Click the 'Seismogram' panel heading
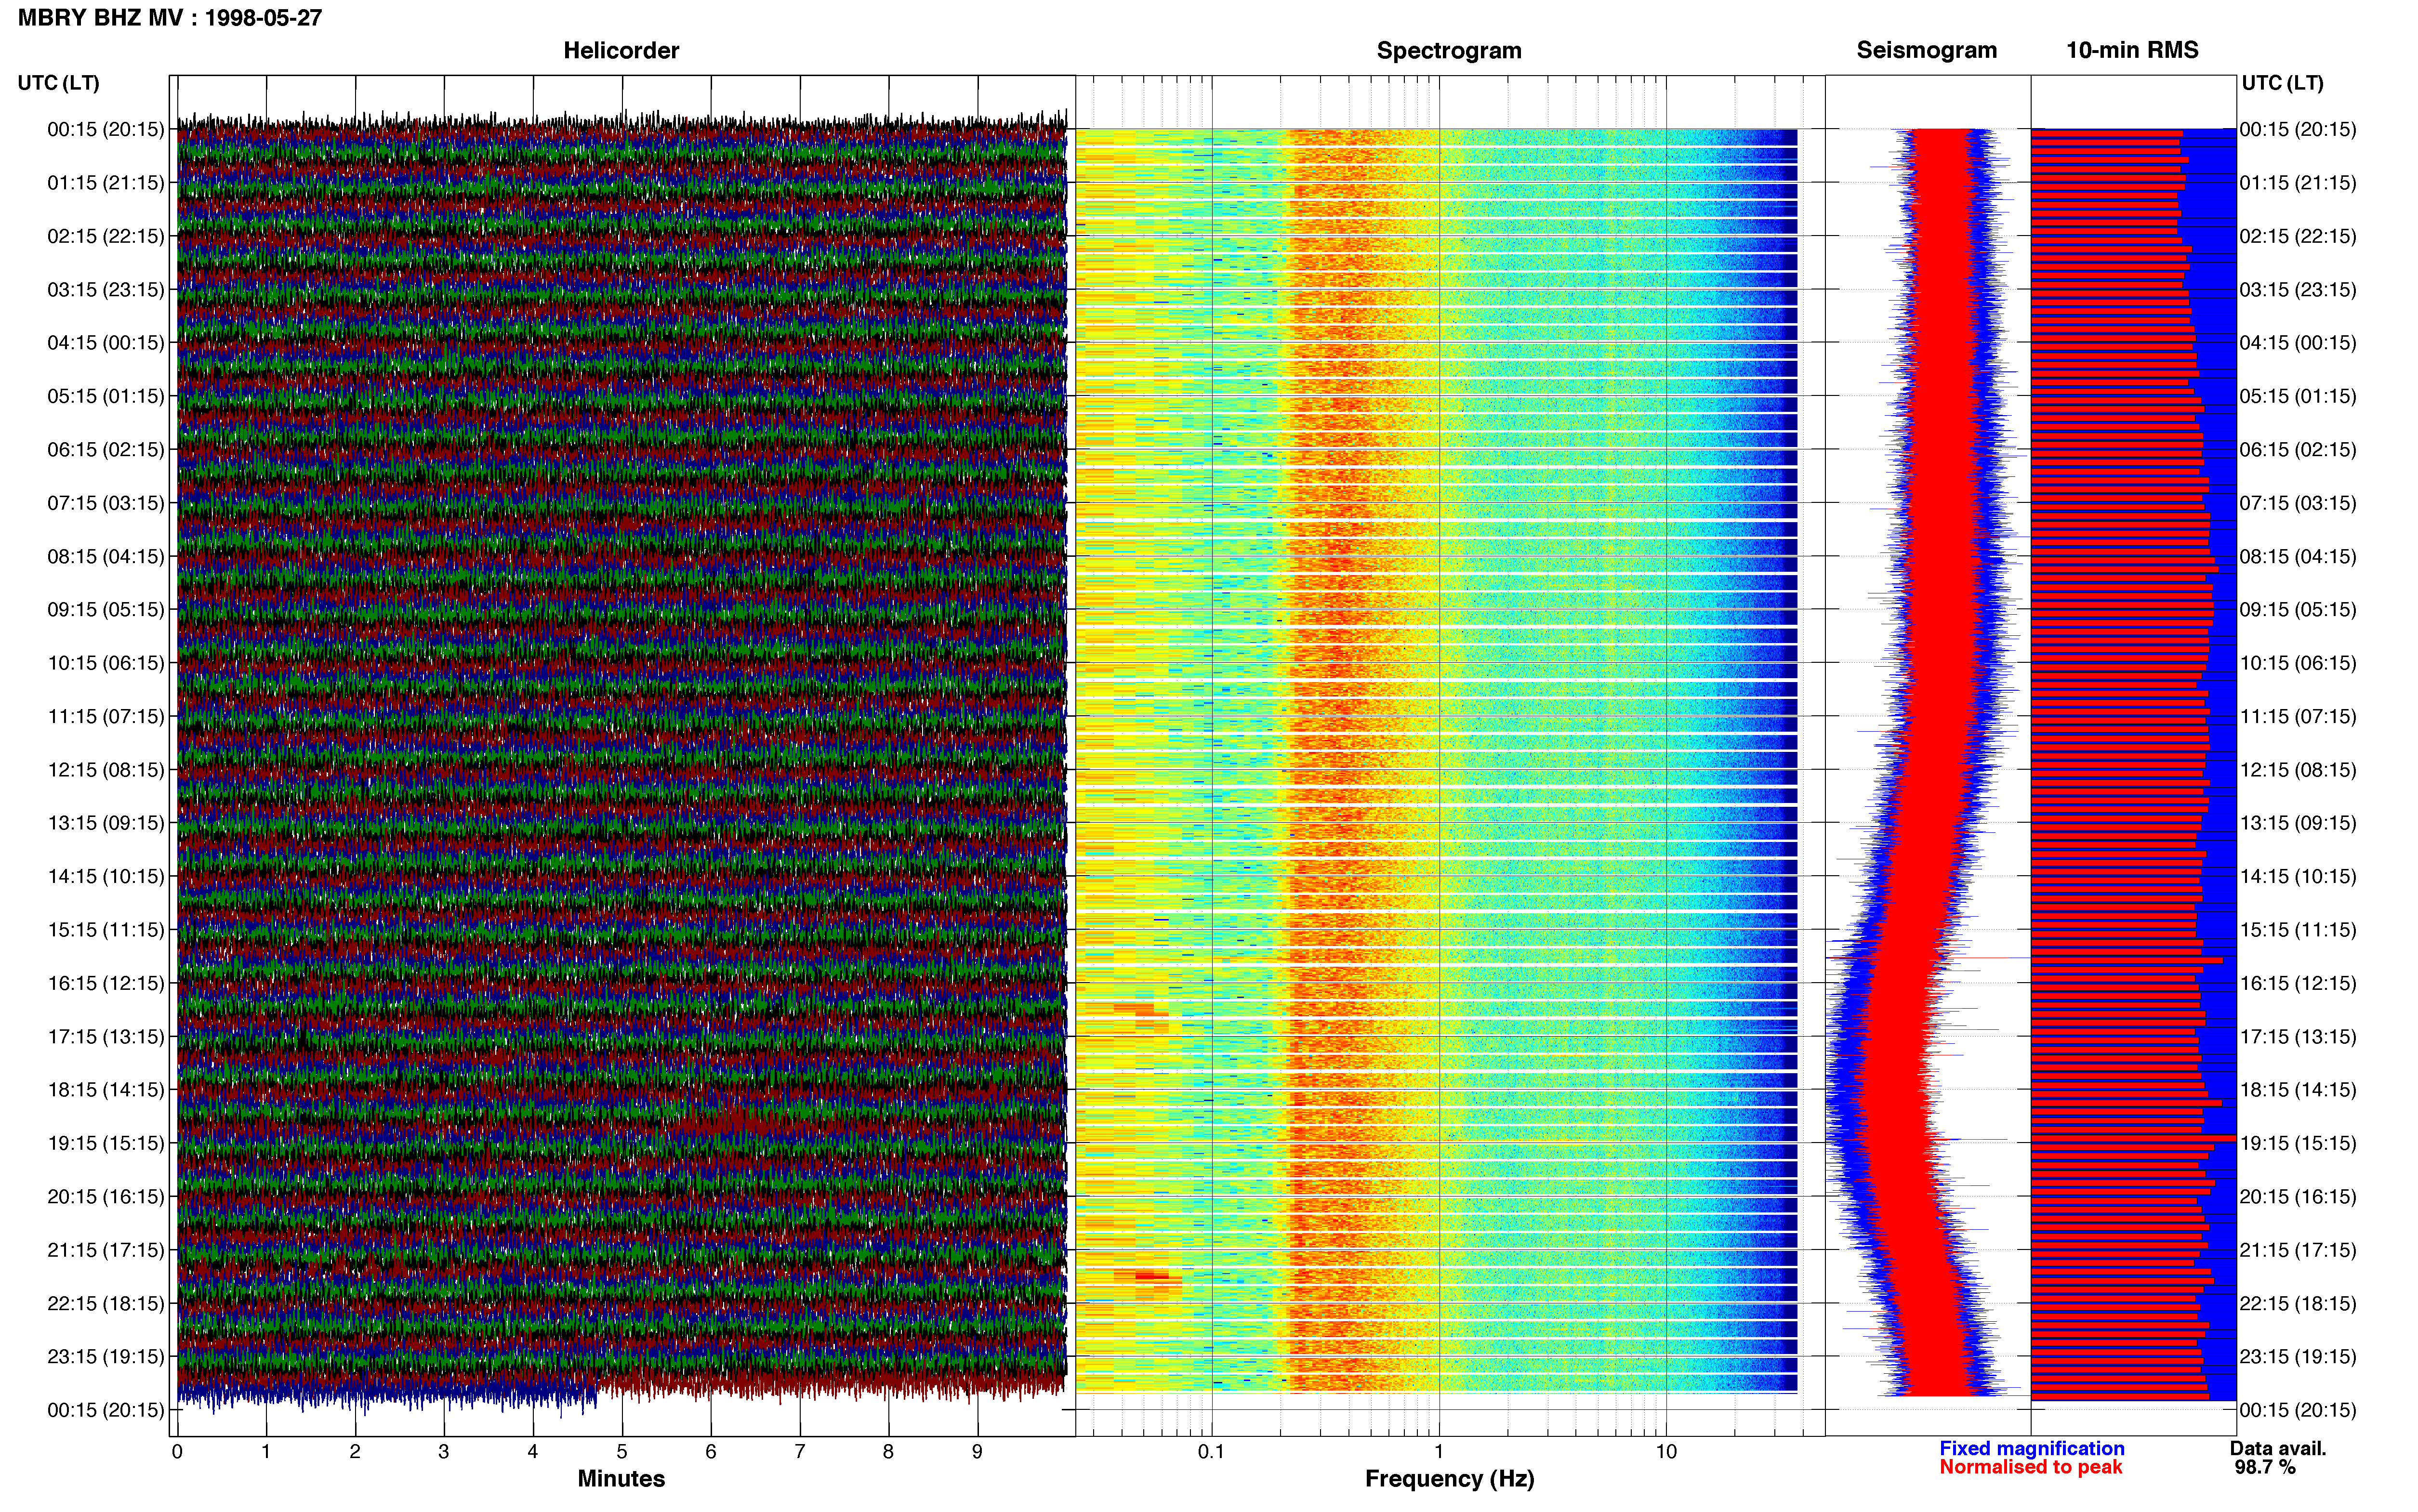Screen dimensions: 2418x1512 pyautogui.click(x=1926, y=51)
